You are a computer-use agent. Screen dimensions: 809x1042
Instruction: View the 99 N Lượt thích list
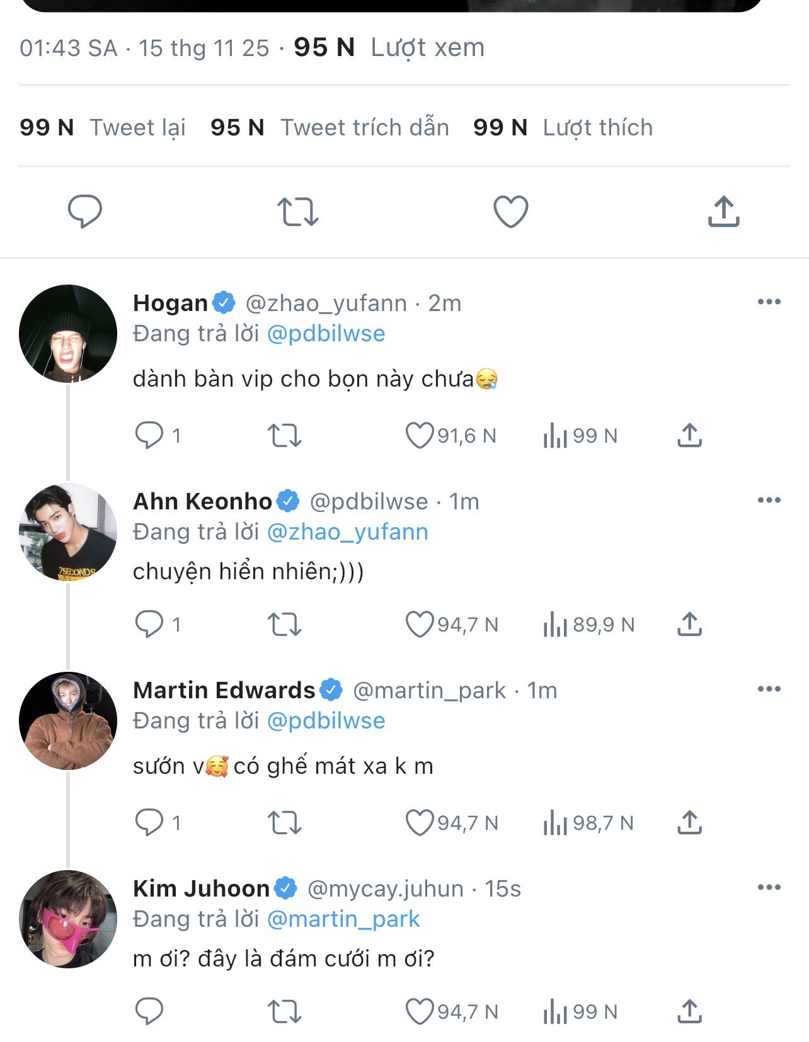point(563,127)
